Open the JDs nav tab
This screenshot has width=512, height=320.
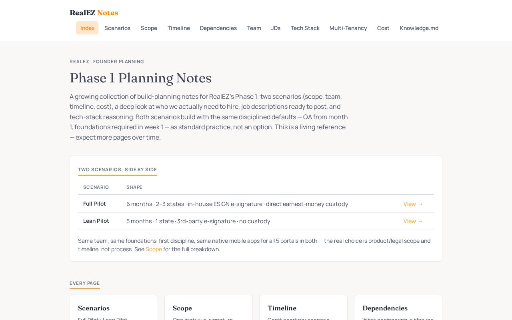[276, 28]
